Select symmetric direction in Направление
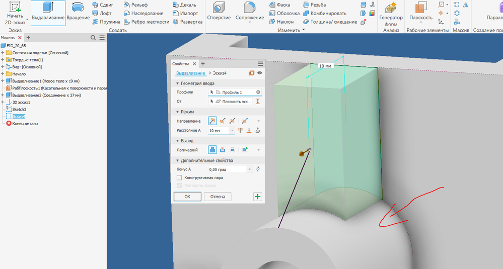This screenshot has width=503, height=269. pos(233,121)
